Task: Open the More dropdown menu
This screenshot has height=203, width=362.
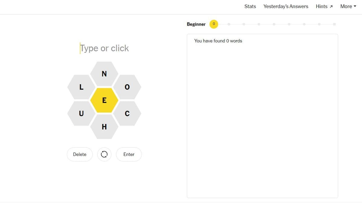Action: [x=348, y=6]
